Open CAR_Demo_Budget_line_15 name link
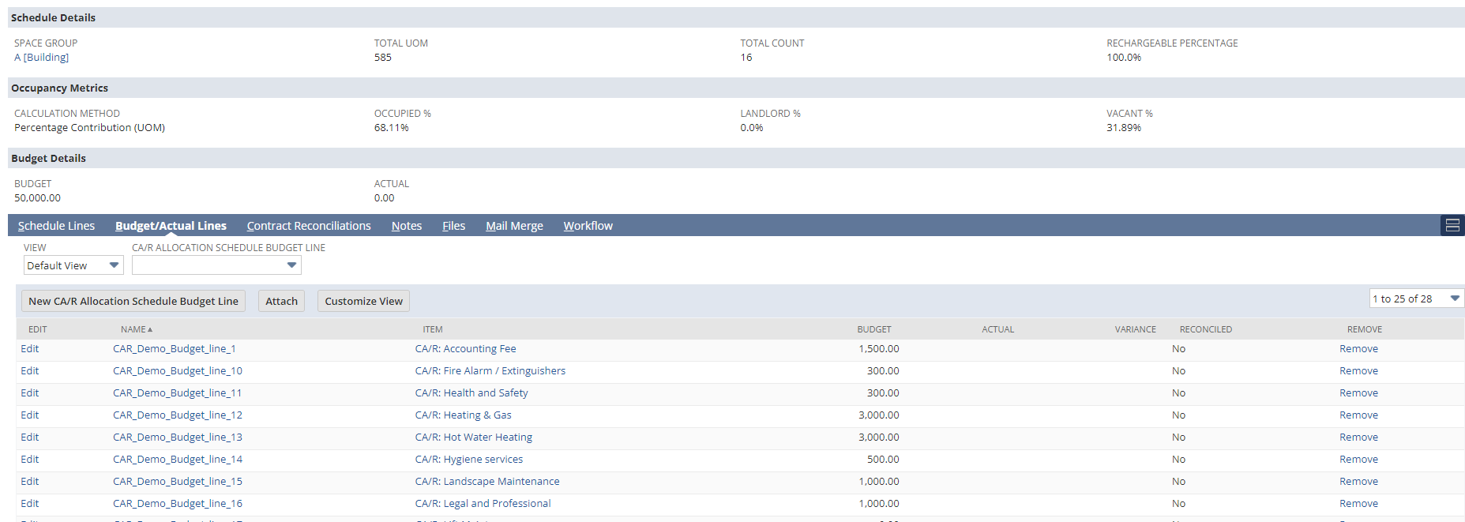1465x522 pixels. pos(178,481)
